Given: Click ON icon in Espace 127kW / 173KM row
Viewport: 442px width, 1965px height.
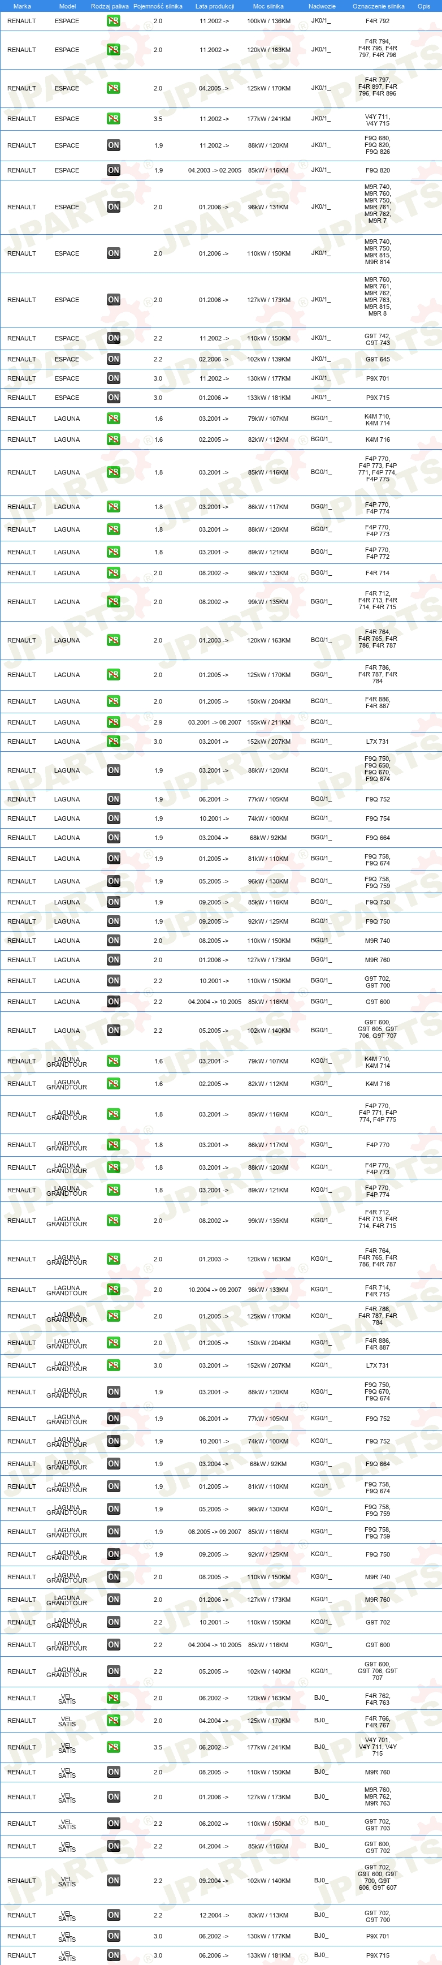Looking at the screenshot, I should coord(113,300).
